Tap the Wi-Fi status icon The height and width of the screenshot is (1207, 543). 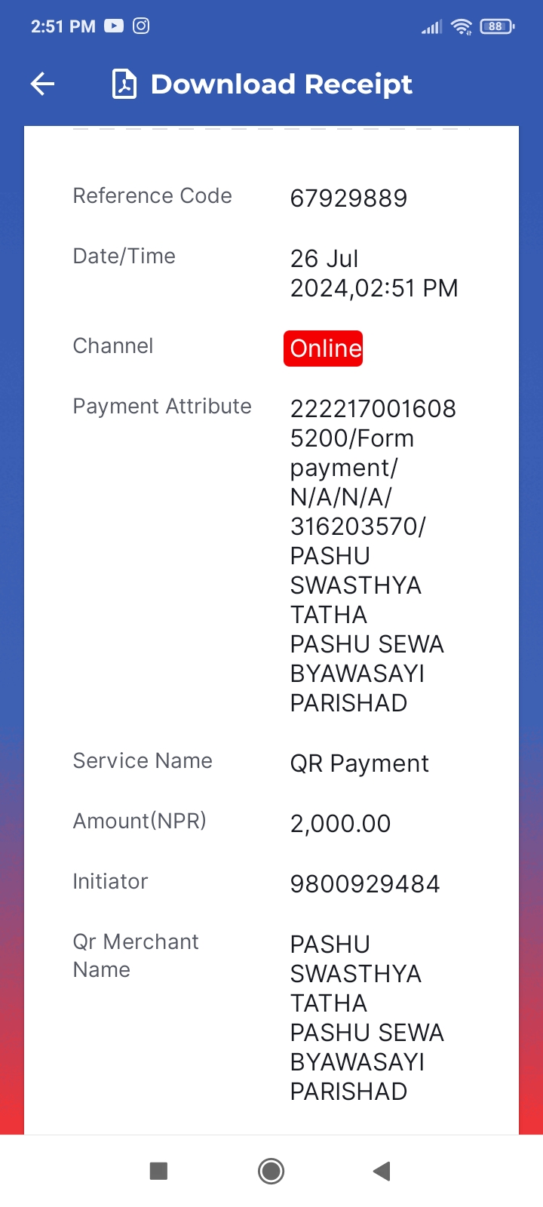pos(461,26)
